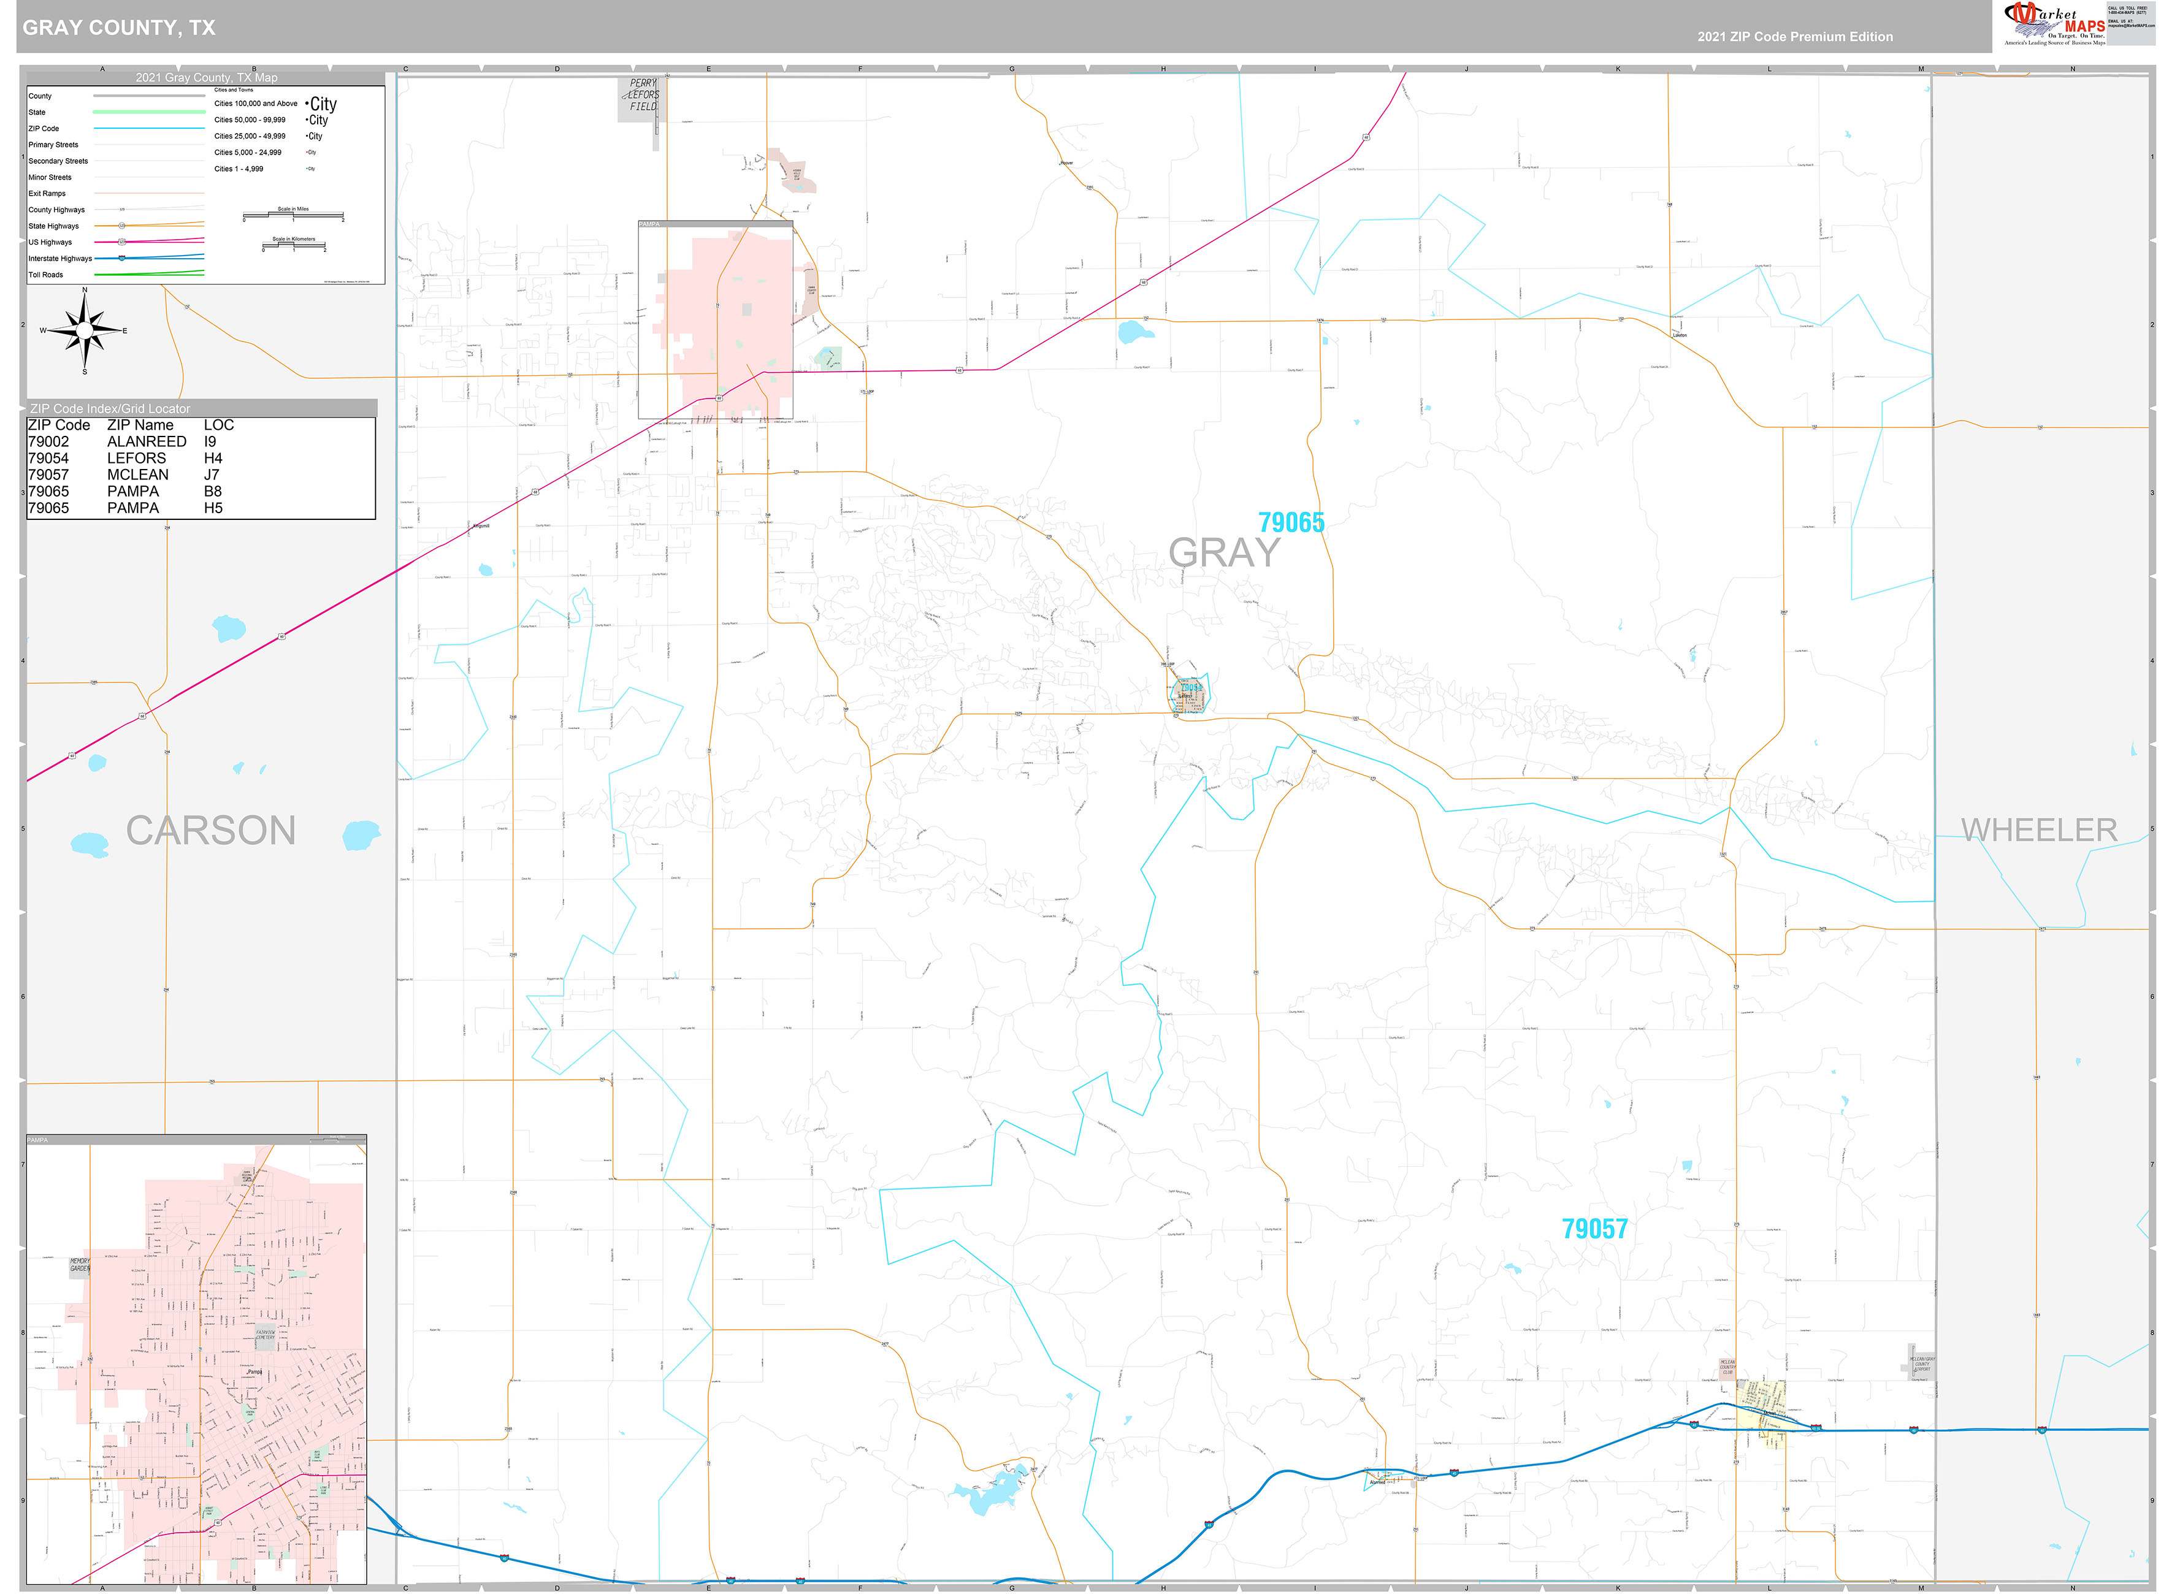This screenshot has height=1594, width=2172.
Task: Select the ZIP Code line entry in legend
Action: click(x=148, y=128)
